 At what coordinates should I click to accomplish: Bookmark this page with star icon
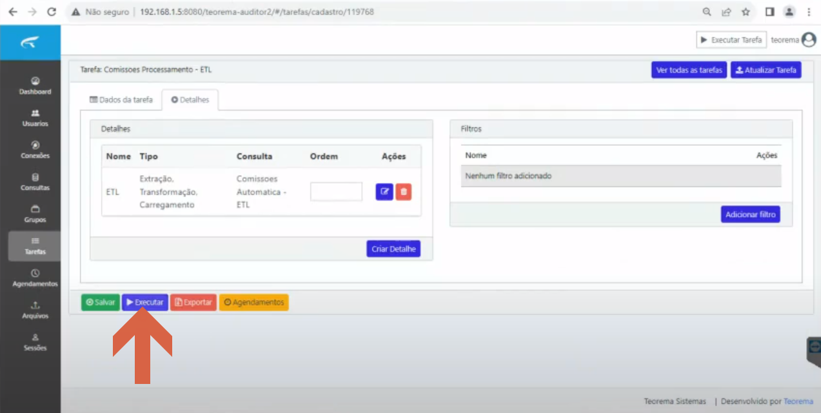coord(746,12)
